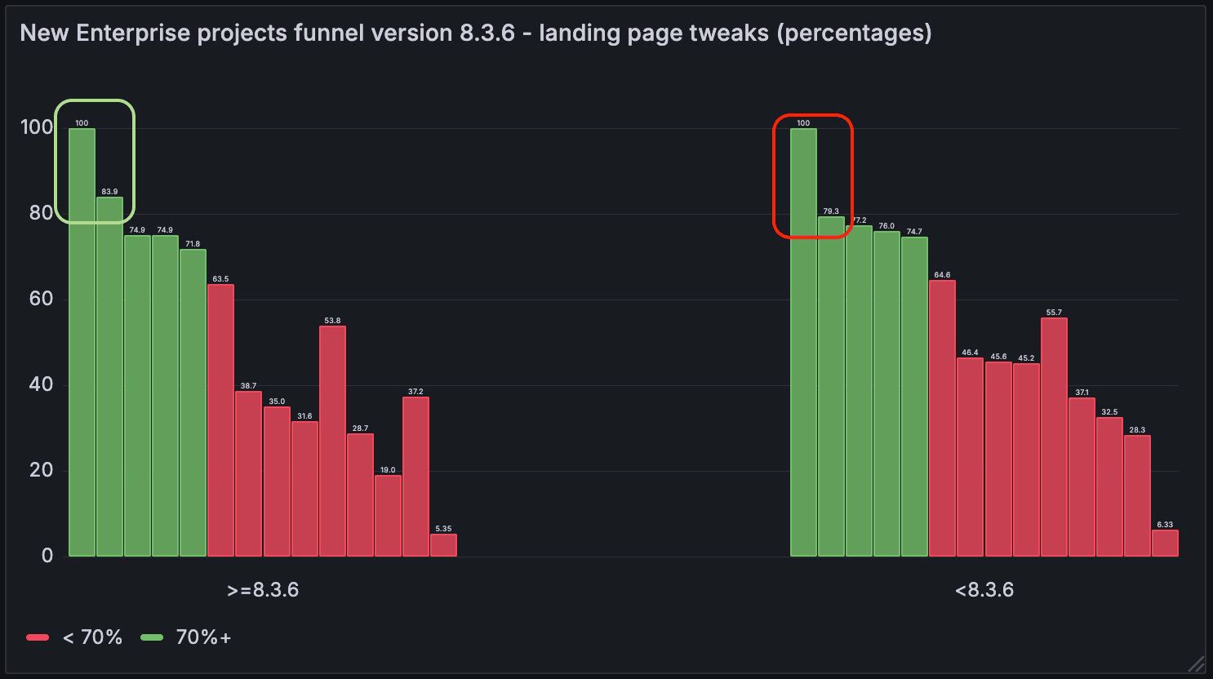The width and height of the screenshot is (1213, 679).
Task: Select the 31.6 red bar
Action: (x=304, y=489)
